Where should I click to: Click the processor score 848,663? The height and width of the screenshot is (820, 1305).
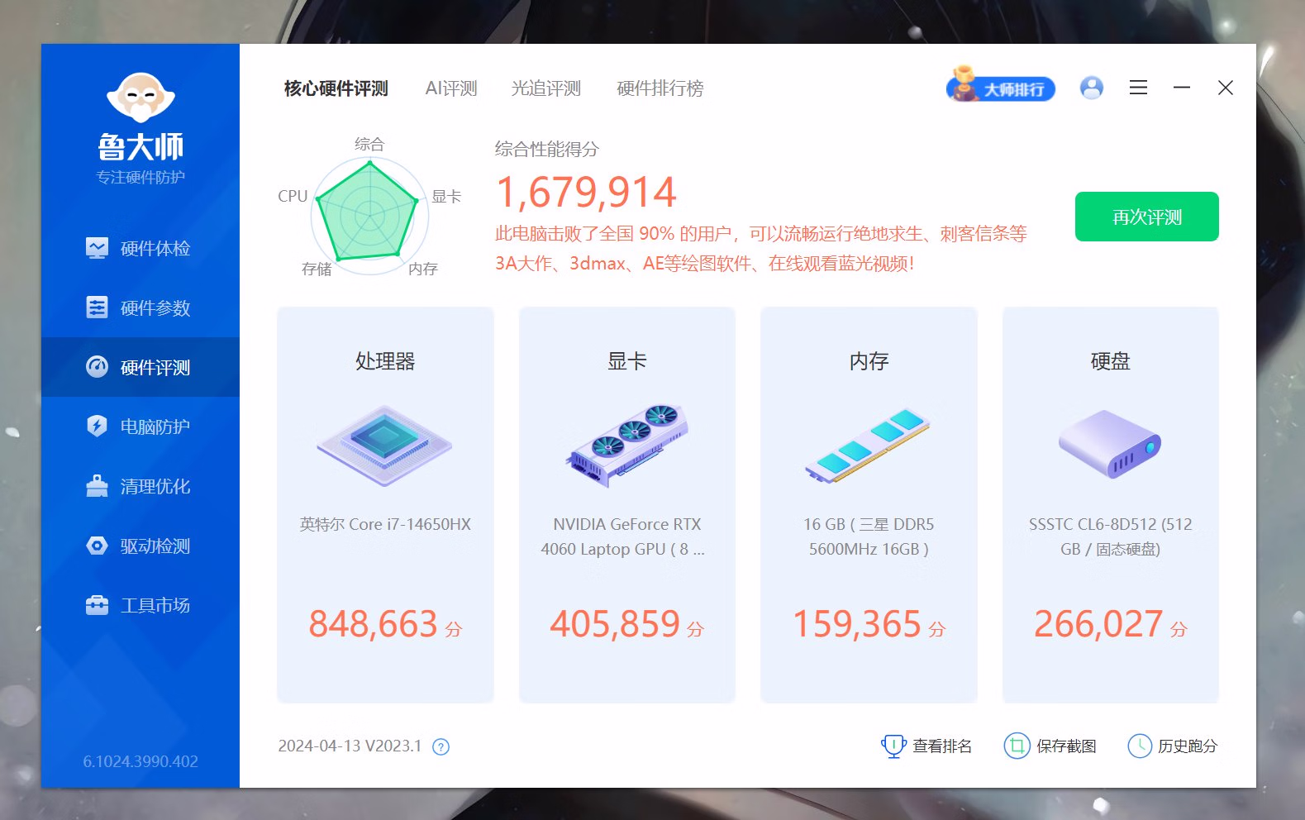pyautogui.click(x=373, y=624)
